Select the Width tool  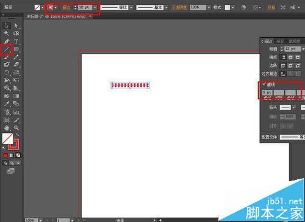(7, 81)
